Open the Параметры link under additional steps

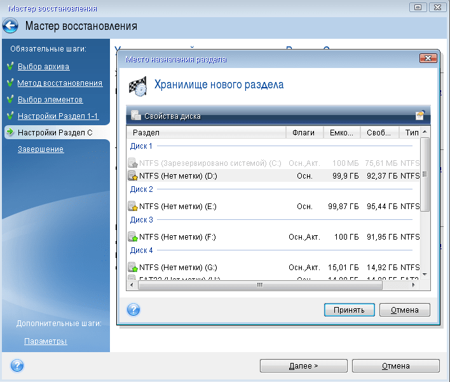click(x=45, y=341)
